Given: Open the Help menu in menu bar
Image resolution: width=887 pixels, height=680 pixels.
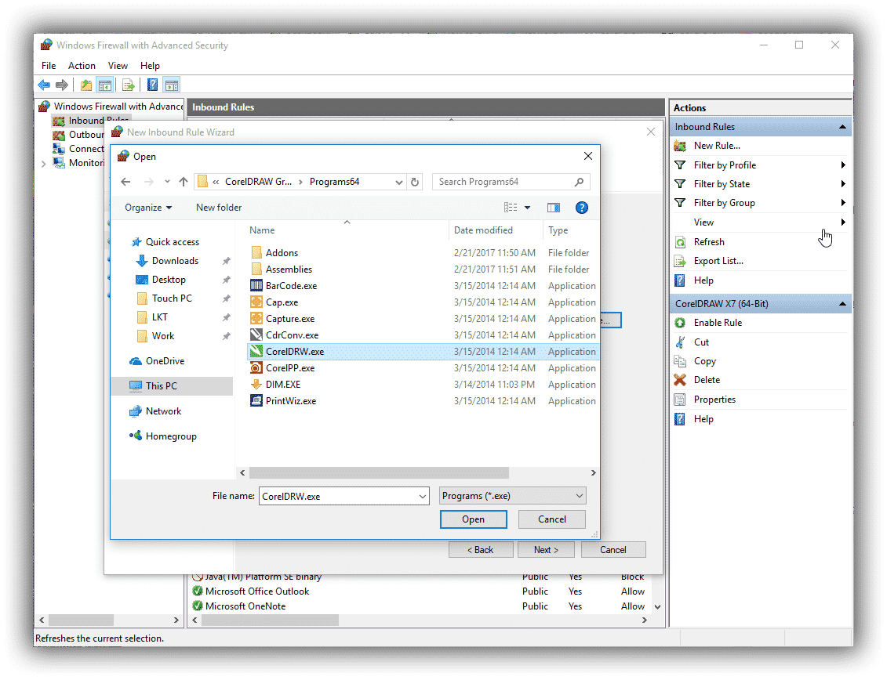Looking at the screenshot, I should 150,66.
